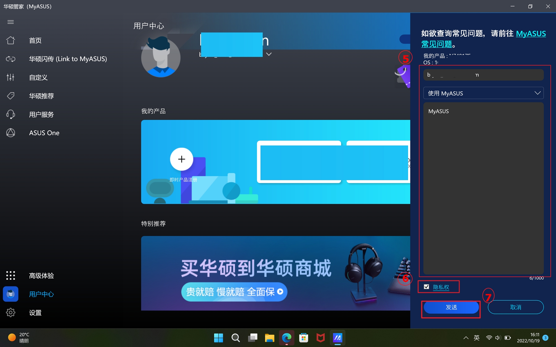Screen dimensions: 556x347
Task: Click the ASUS One triangle icon
Action: [11, 133]
